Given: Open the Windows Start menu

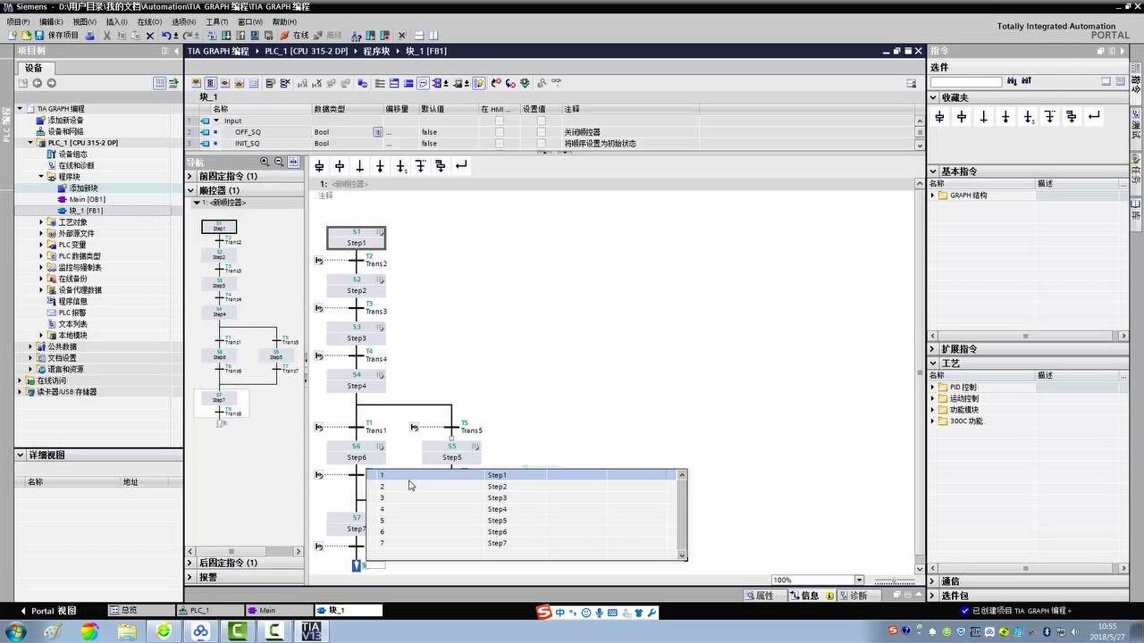Looking at the screenshot, I should (15, 631).
